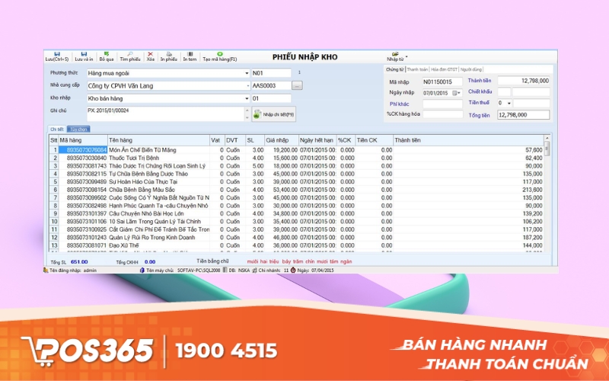Click the Ghi chú field scroll arrows
Image resolution: width=609 pixels, height=381 pixels.
tap(247, 114)
